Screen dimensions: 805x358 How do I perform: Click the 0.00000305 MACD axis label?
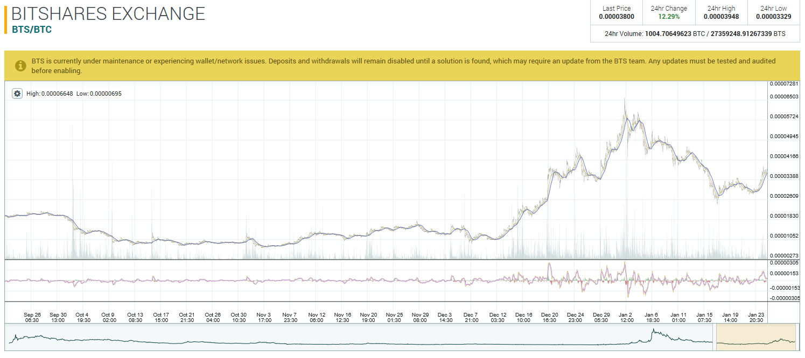(x=784, y=263)
